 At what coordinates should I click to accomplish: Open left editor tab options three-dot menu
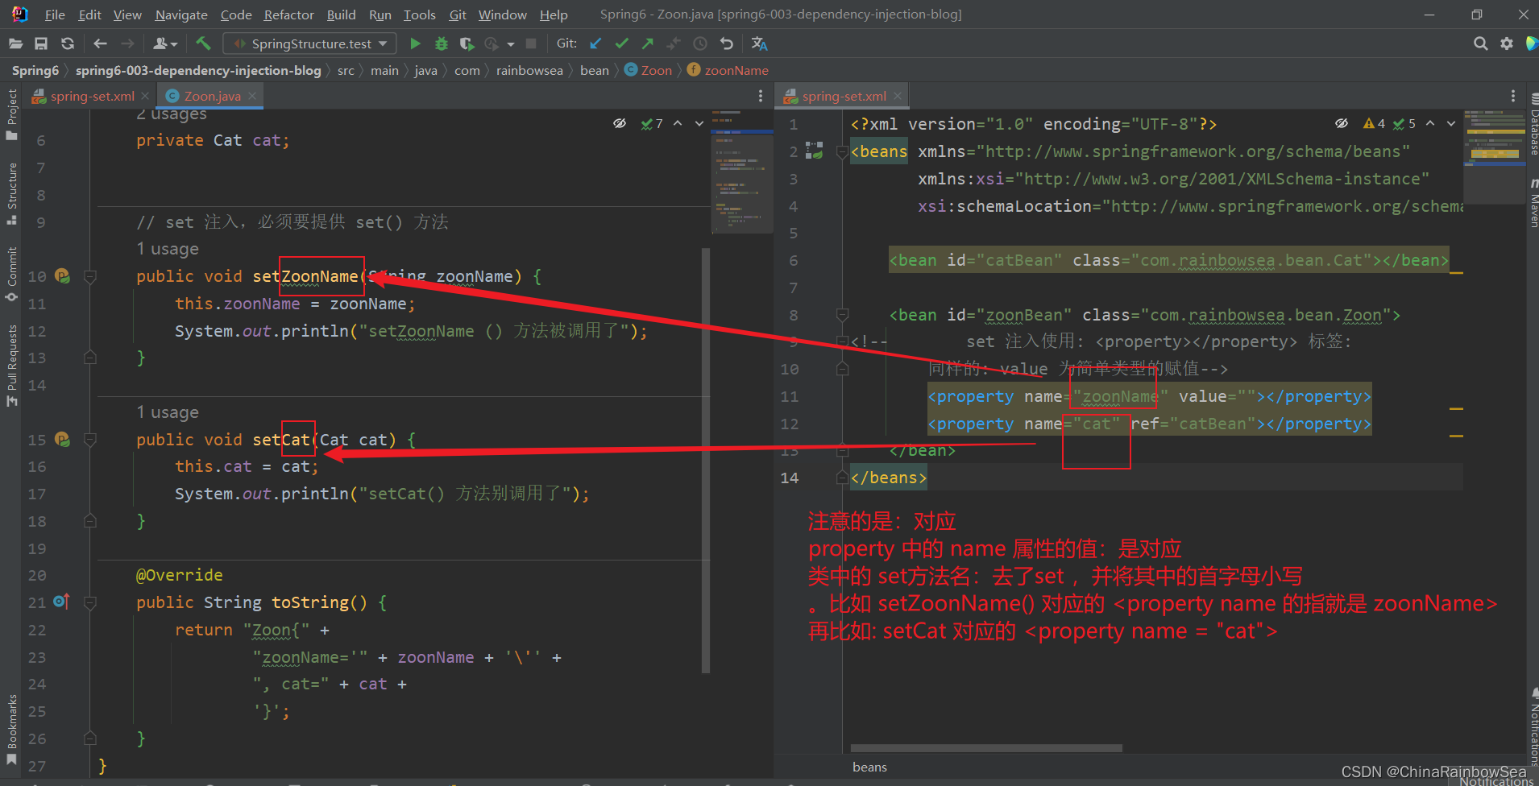click(x=761, y=96)
